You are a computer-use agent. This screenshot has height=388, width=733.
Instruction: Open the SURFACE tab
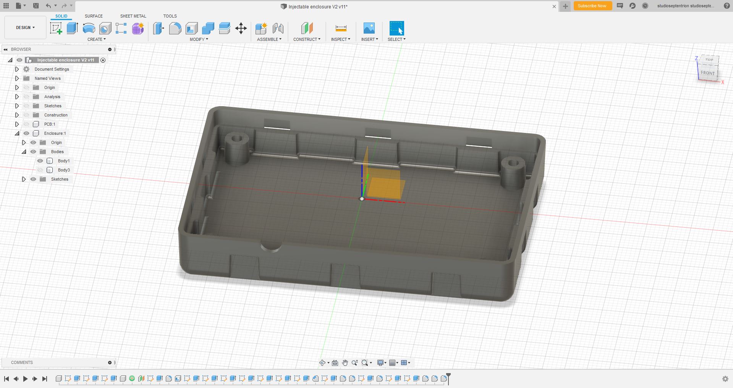coord(94,16)
